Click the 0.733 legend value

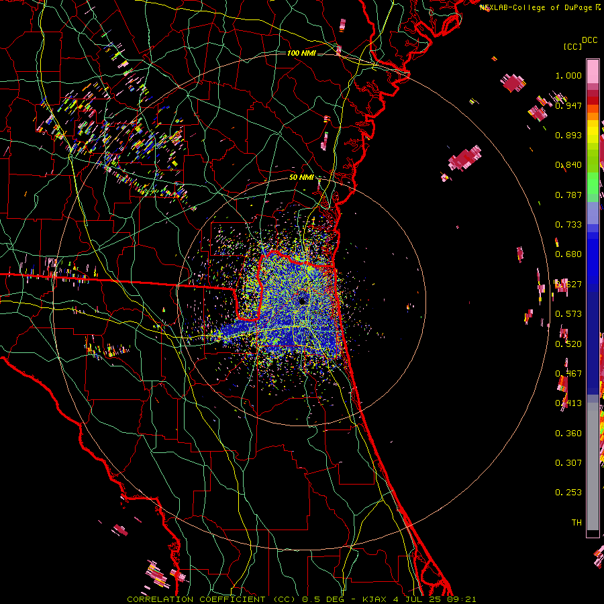(x=568, y=225)
